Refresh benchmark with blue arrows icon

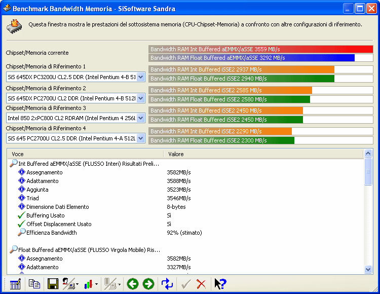(x=167, y=284)
